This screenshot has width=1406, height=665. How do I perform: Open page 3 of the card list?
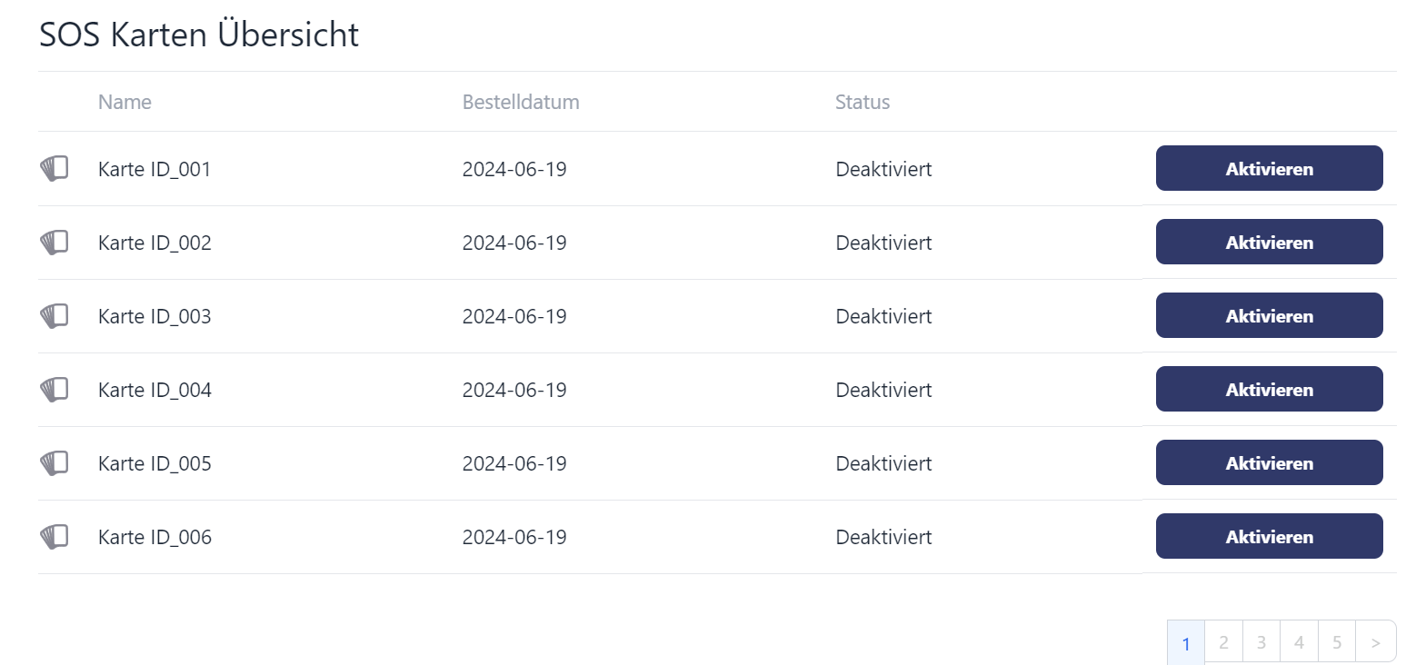pos(1261,642)
